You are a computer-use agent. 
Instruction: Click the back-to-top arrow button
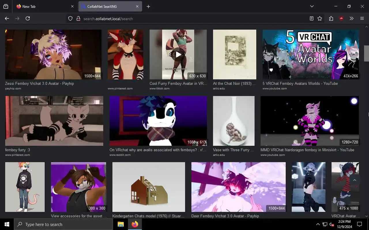click(355, 180)
